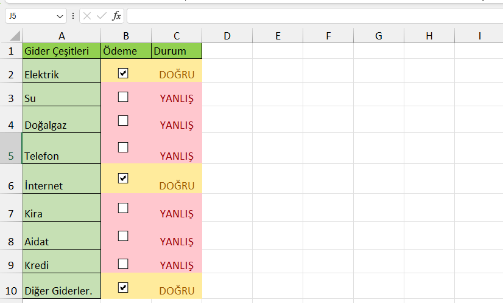The width and height of the screenshot is (503, 303).
Task: Uncheck the Elektrik payment checkbox
Action: tap(123, 73)
